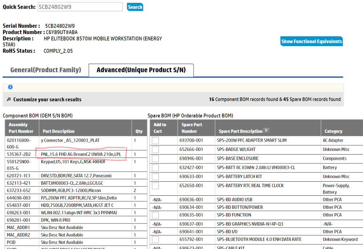Click the Add to Cart column header

pos(160,128)
